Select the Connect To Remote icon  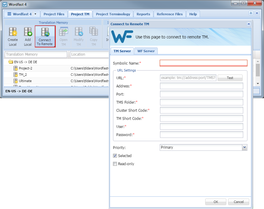(45, 36)
